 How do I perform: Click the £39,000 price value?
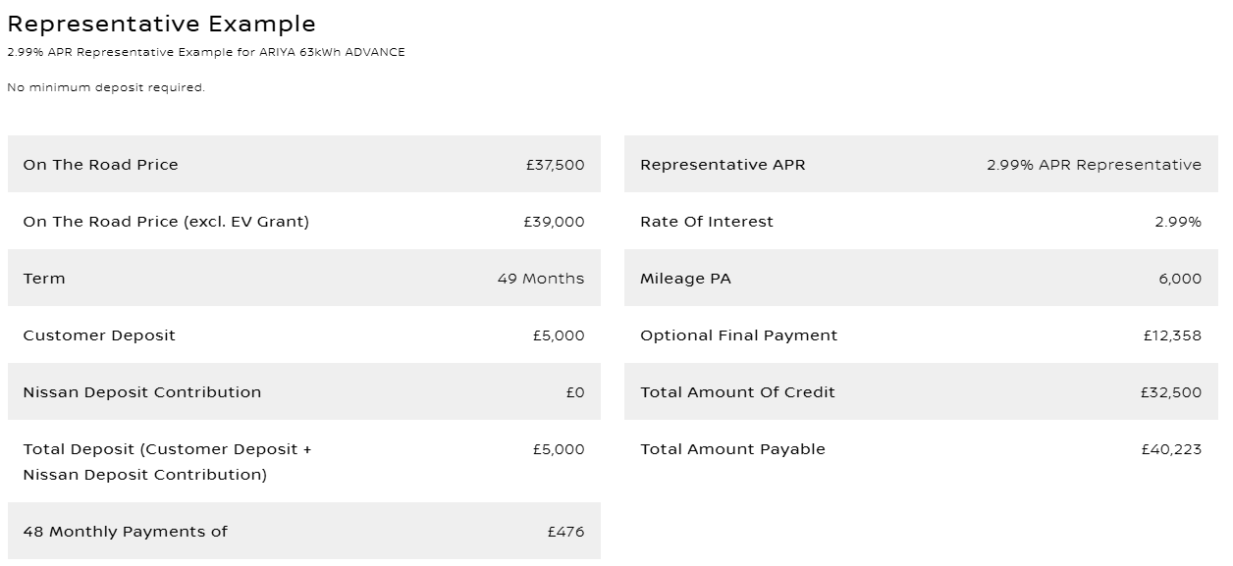pyautogui.click(x=554, y=222)
